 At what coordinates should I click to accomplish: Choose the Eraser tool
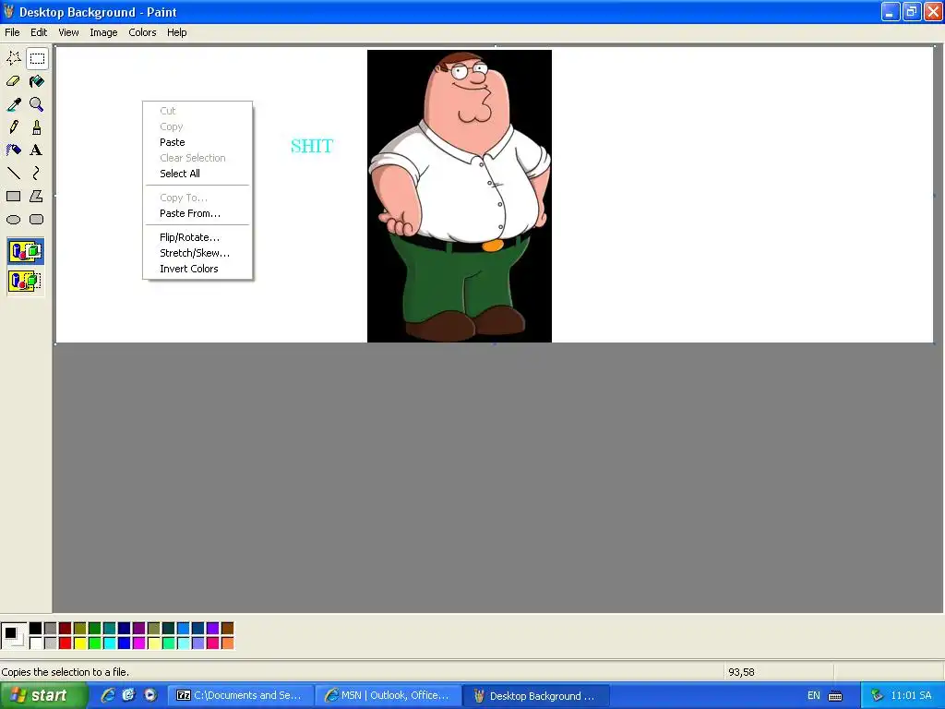pos(13,81)
